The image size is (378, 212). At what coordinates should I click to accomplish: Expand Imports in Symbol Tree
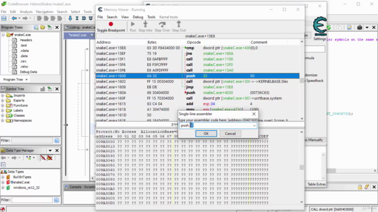2,95
